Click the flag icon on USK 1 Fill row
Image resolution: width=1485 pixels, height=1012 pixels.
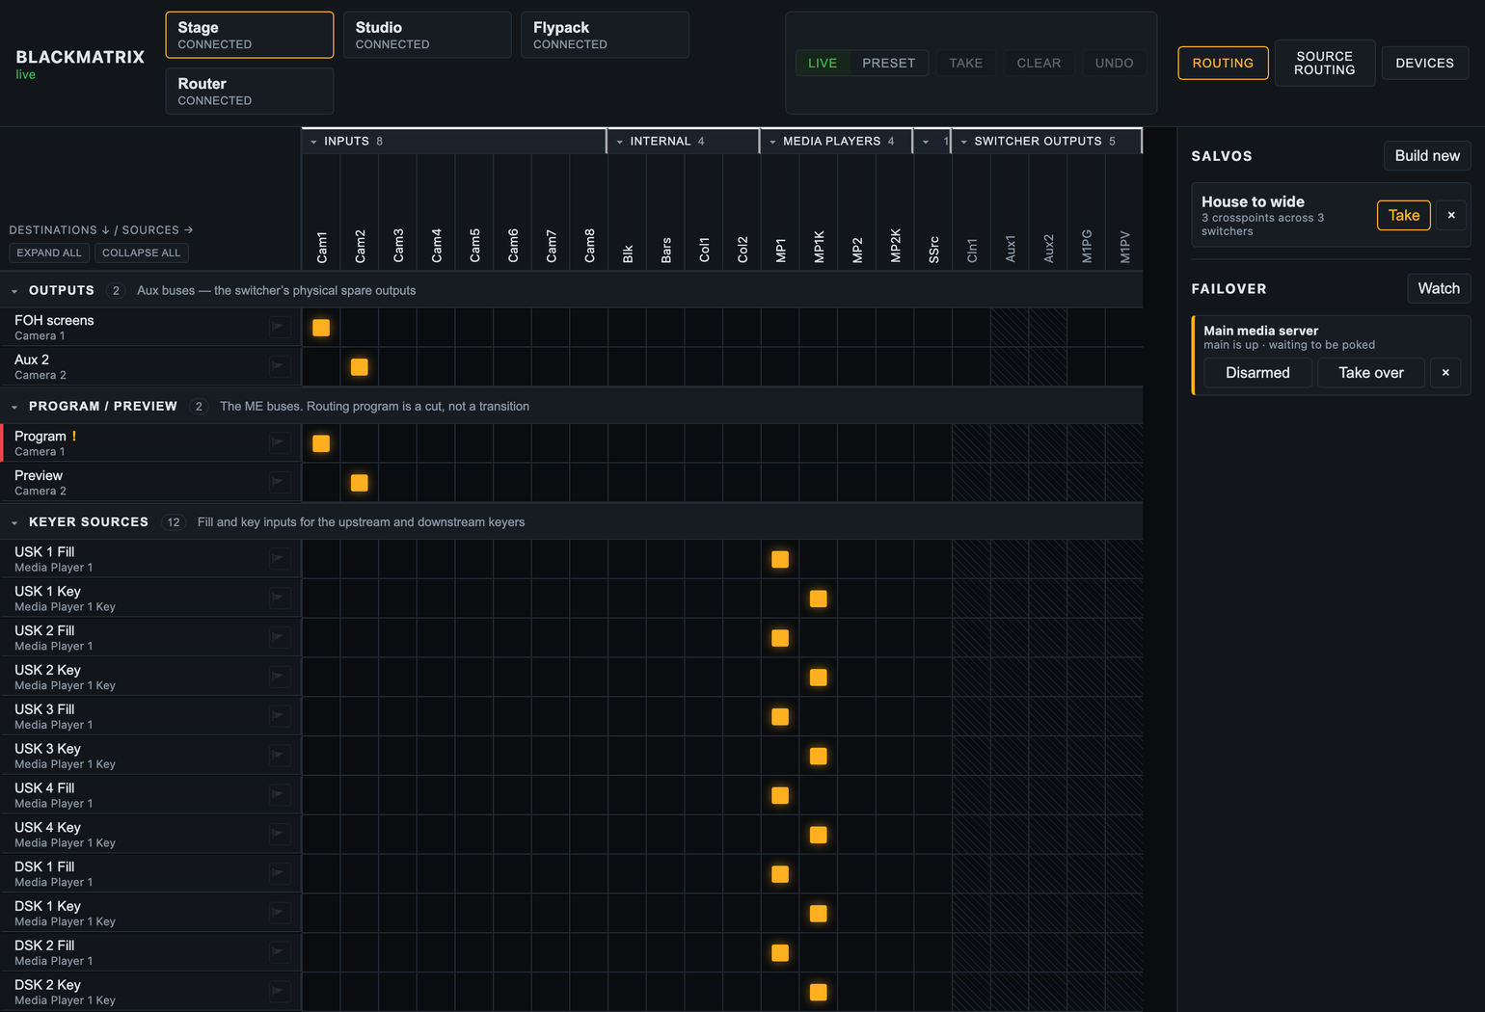280,558
